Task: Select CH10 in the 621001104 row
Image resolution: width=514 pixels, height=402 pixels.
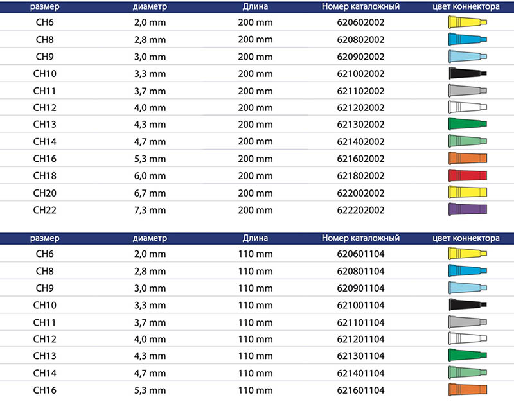Action: click(x=44, y=305)
